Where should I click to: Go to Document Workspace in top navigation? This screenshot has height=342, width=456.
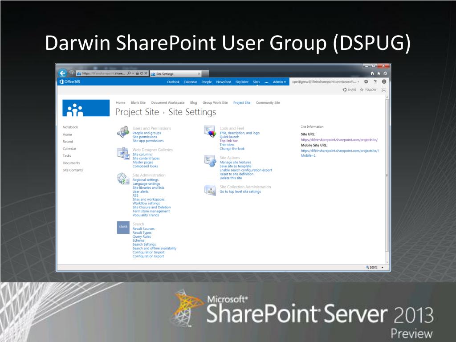click(x=168, y=103)
